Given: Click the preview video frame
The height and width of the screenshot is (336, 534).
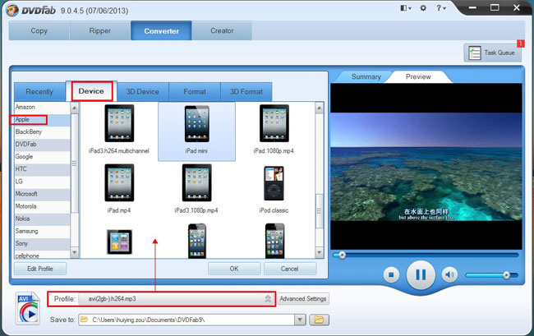Looking at the screenshot, I should coord(426,167).
